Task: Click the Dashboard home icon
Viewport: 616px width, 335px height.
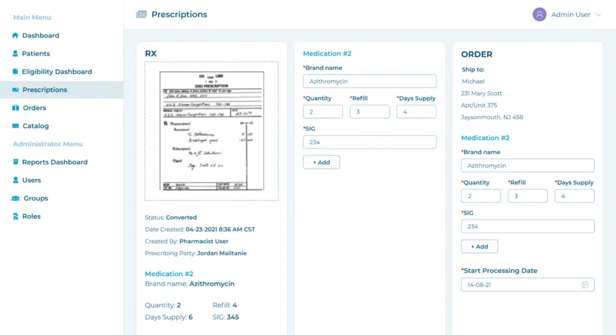Action: click(15, 35)
